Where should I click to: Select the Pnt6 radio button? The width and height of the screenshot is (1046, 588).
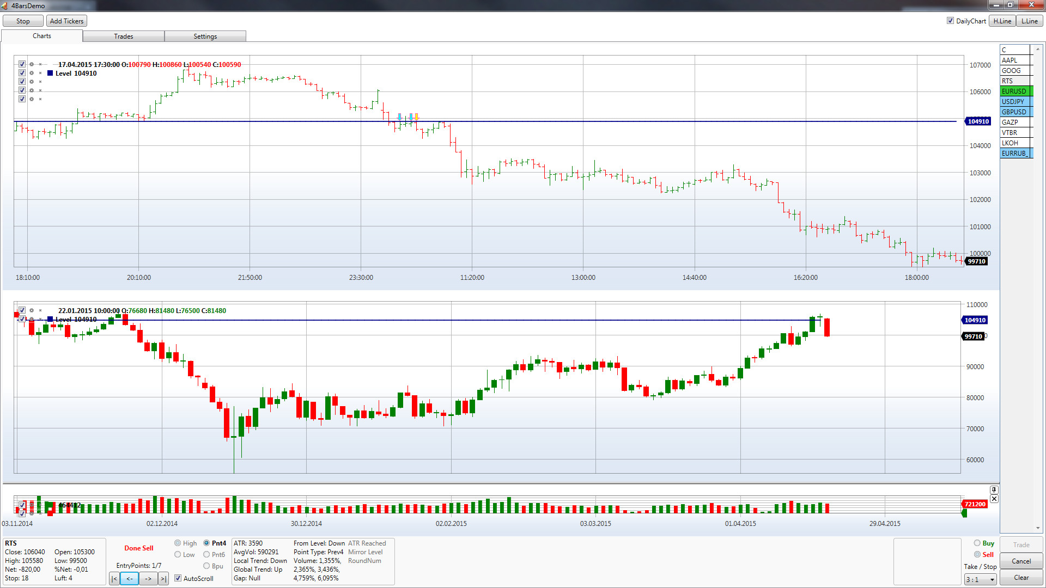click(206, 554)
